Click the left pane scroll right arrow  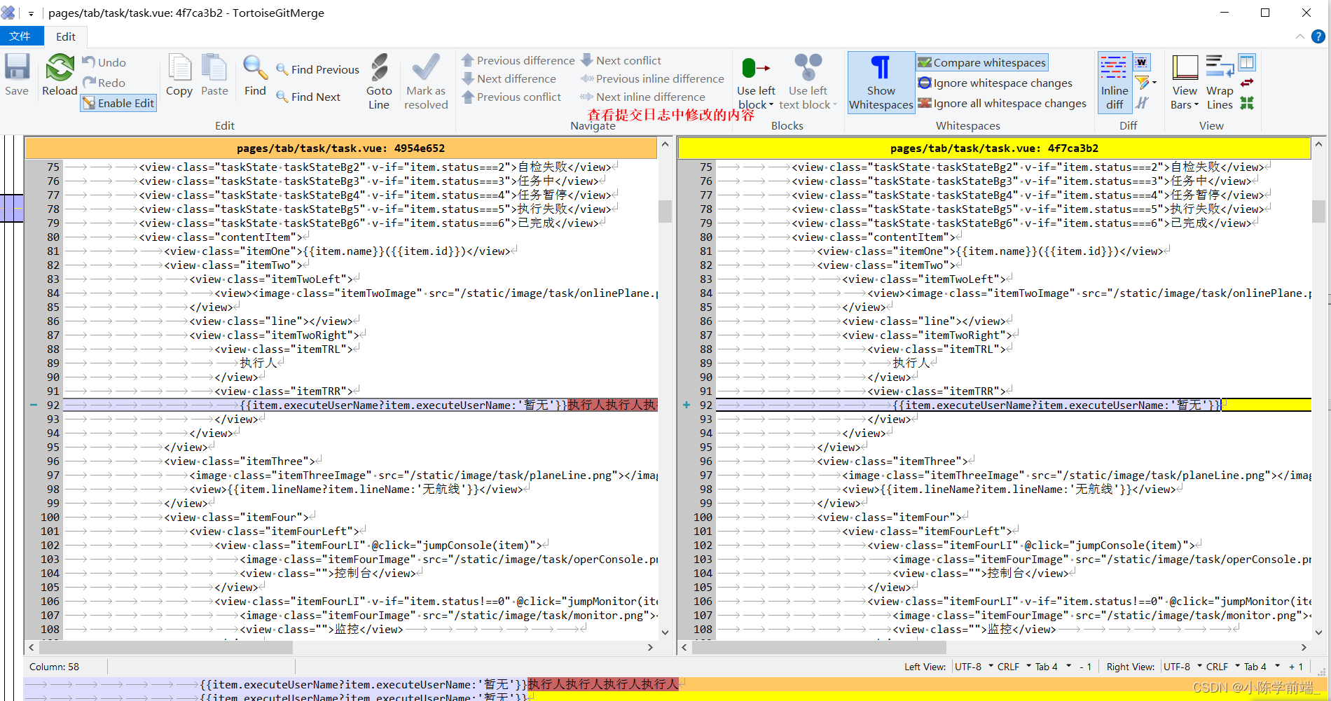point(650,648)
